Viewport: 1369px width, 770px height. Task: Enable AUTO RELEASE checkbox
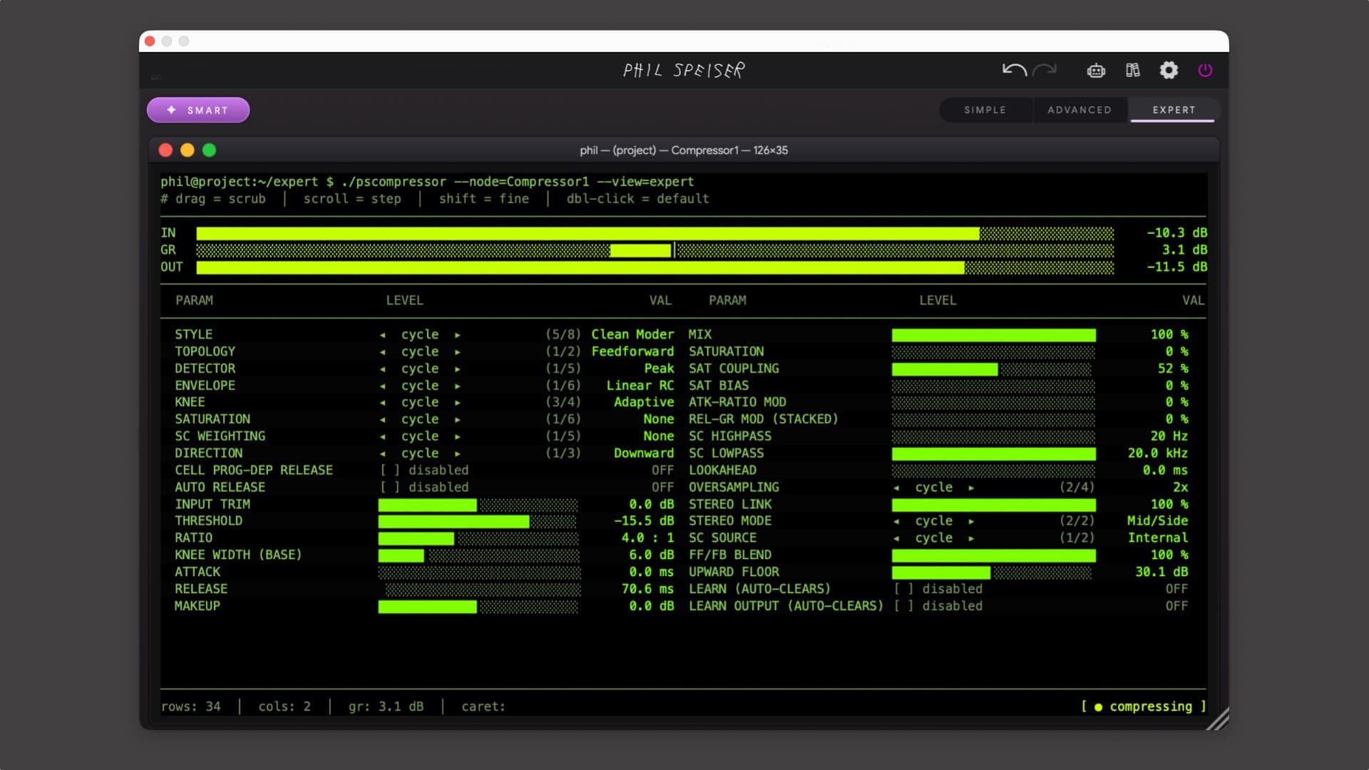coord(390,488)
